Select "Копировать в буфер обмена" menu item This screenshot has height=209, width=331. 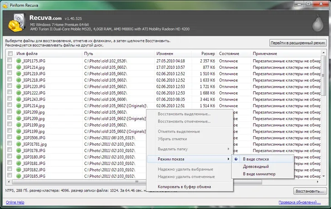click(x=184, y=187)
